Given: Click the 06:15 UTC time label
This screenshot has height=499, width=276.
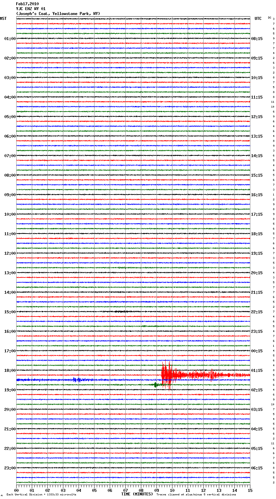Looking at the screenshot, I should [257, 468].
